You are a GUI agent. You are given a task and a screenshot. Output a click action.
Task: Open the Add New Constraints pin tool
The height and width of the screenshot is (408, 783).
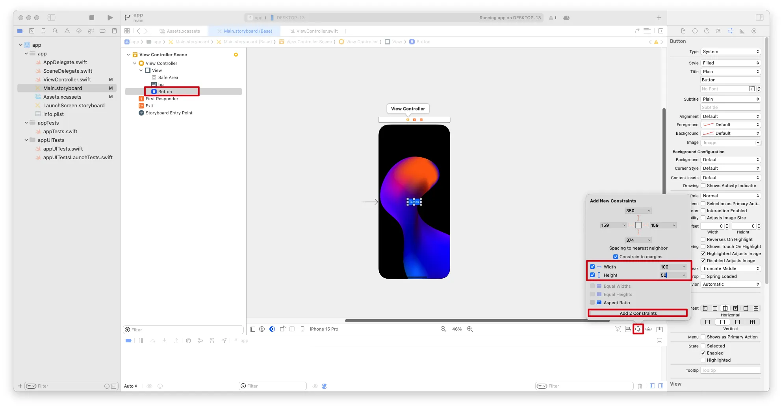[x=638, y=329]
